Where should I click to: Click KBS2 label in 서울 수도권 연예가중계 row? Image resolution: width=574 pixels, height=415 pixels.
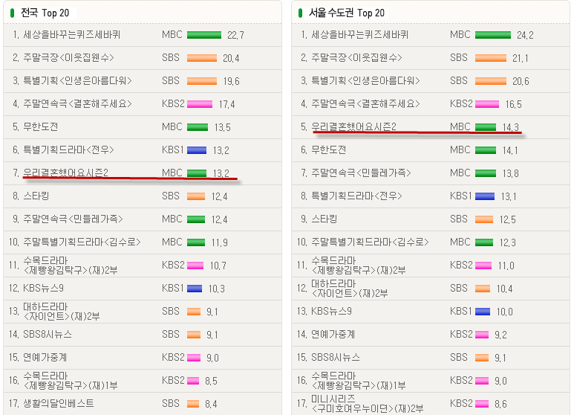point(461,335)
